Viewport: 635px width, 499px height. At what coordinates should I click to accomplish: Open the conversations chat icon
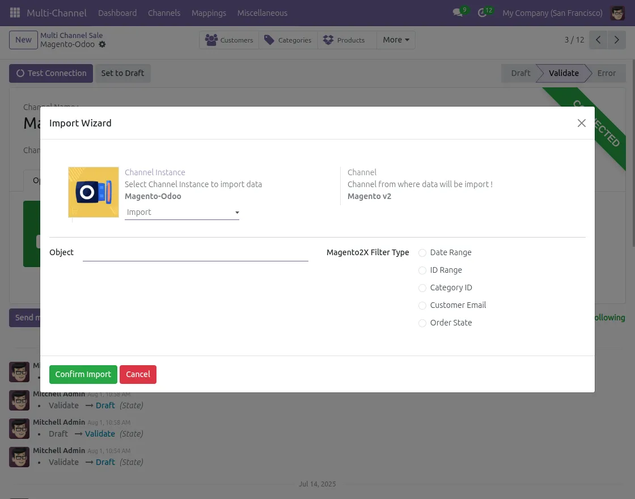pyautogui.click(x=458, y=12)
